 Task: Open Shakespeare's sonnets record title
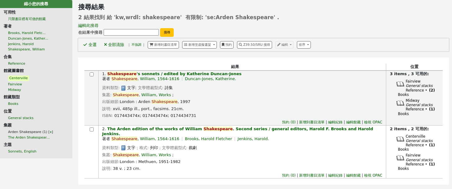pos(174,74)
